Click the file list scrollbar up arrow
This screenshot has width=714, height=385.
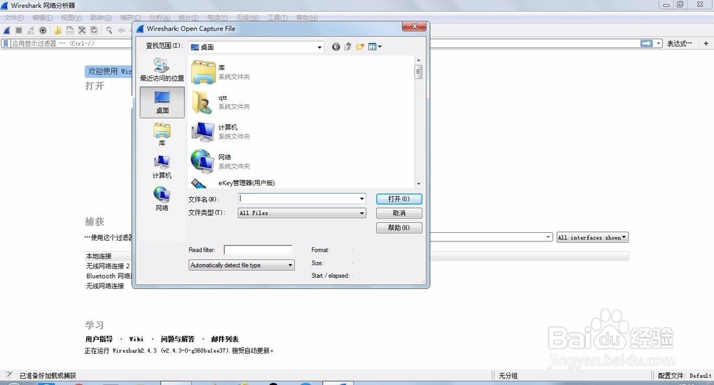(x=418, y=60)
